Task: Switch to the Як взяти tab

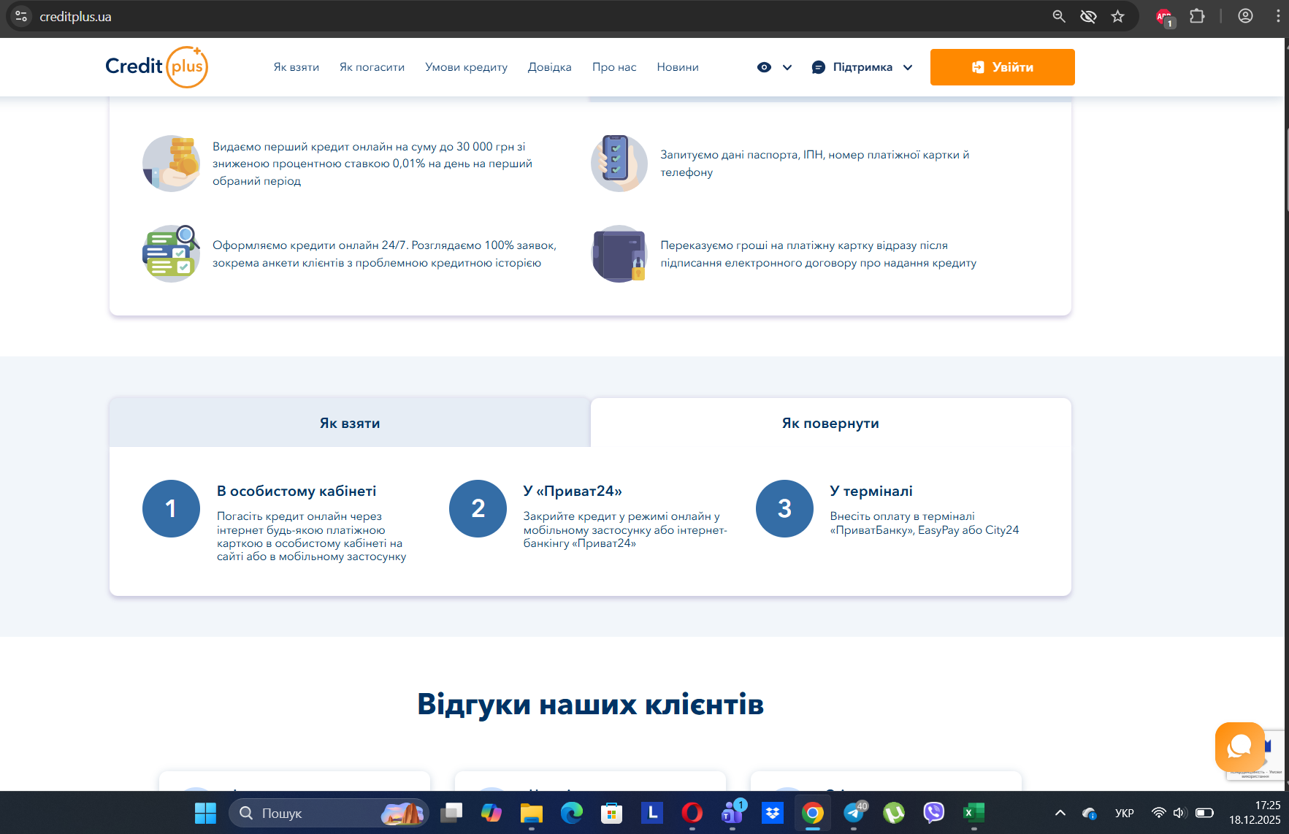Action: [350, 423]
